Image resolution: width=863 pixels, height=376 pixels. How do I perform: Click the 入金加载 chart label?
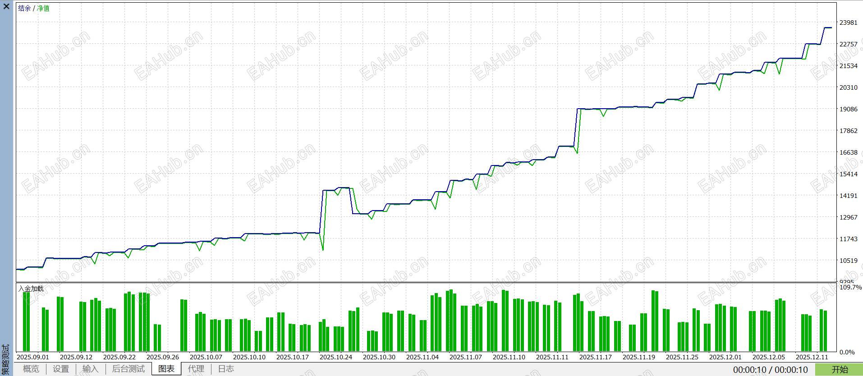pos(31,289)
